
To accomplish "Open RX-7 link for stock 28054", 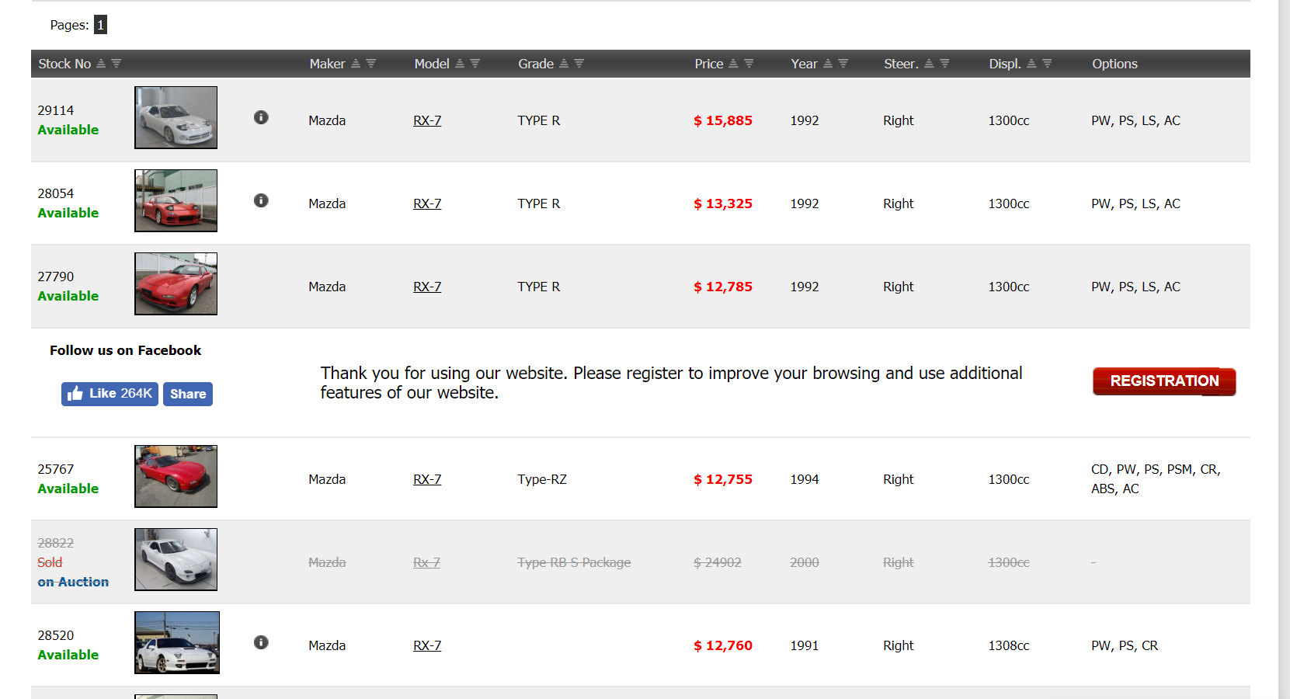I will 427,203.
